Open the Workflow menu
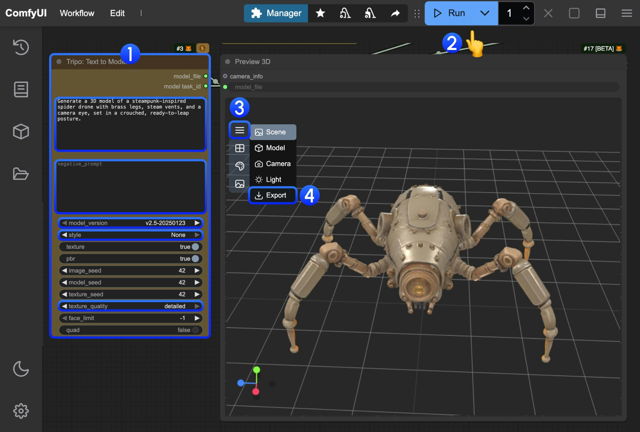The width and height of the screenshot is (640, 432). (x=77, y=13)
